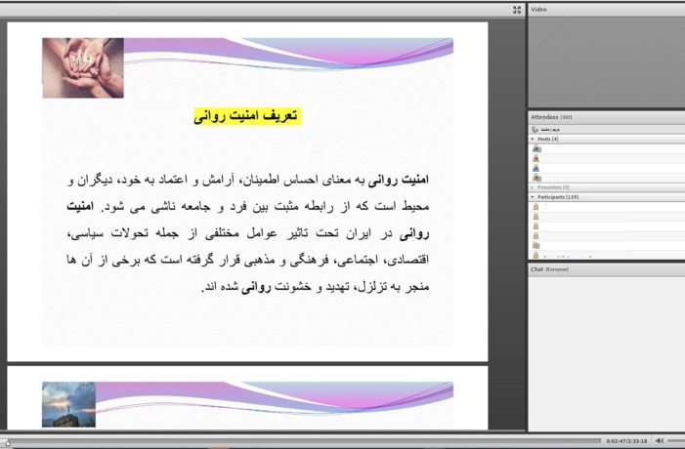
Task: Click the Chat (Everyone) pod title
Action: pos(549,269)
